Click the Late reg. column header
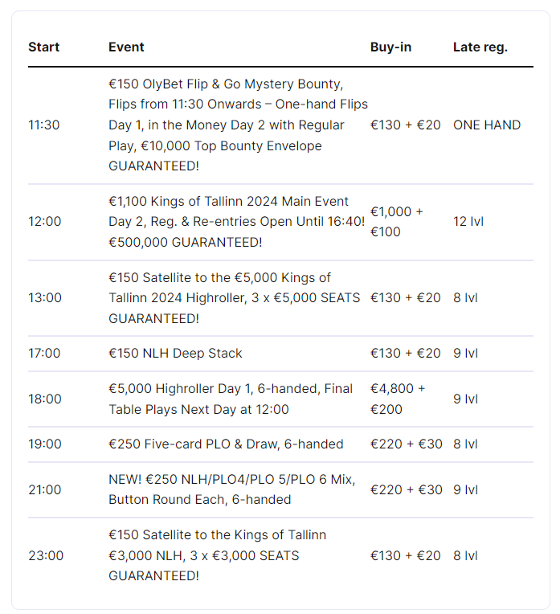The height and width of the screenshot is (614, 560). [x=480, y=47]
